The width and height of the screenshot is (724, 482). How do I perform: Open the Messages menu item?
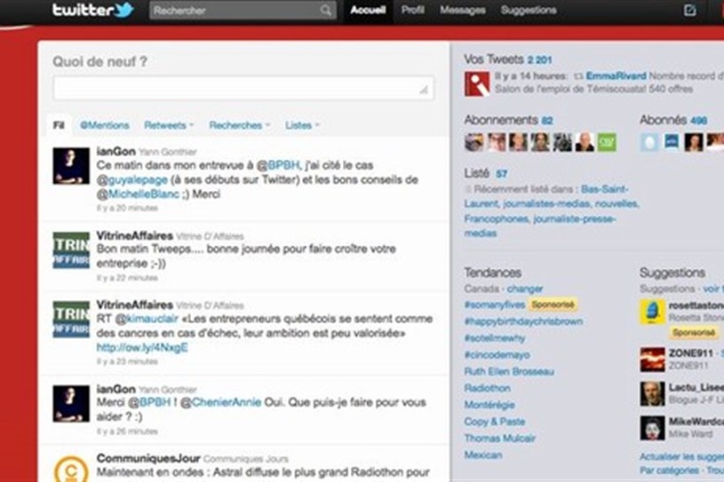coord(462,10)
